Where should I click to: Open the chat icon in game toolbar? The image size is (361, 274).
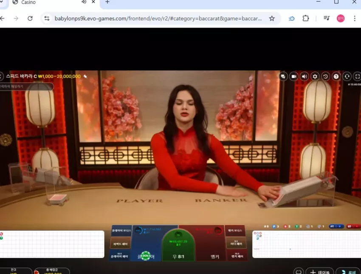[283, 76]
